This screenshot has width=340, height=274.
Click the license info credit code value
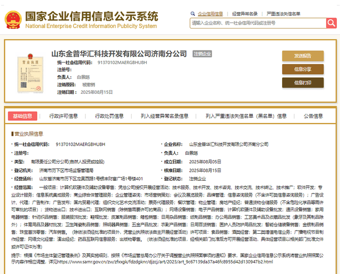[x=80, y=144]
